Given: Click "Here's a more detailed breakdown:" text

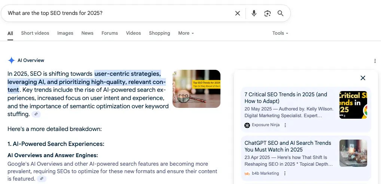Looking at the screenshot, I should (55, 129).
